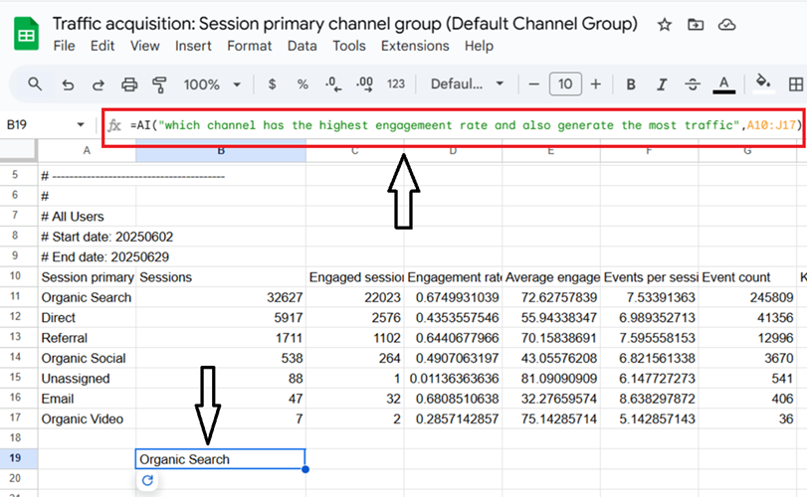The height and width of the screenshot is (497, 807).
Task: Click the move to folder icon
Action: click(x=695, y=24)
